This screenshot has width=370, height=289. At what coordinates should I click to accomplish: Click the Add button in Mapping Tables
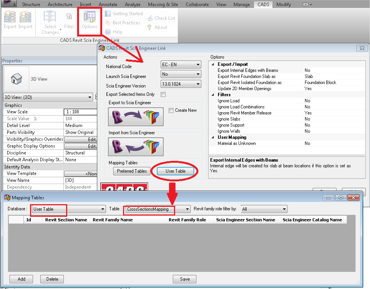coord(21,279)
